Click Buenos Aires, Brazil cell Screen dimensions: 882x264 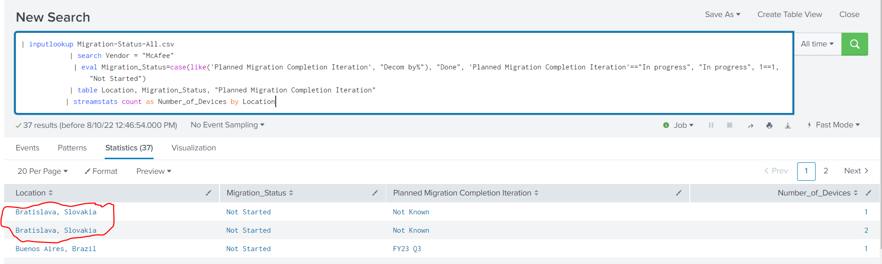coord(56,249)
